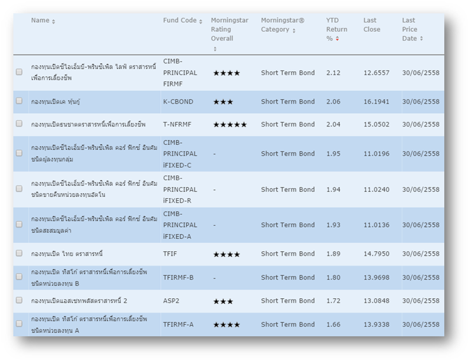Screen dimensions: 471x363
Task: Select the TFIRMF-B row checkbox
Action: point(19,277)
